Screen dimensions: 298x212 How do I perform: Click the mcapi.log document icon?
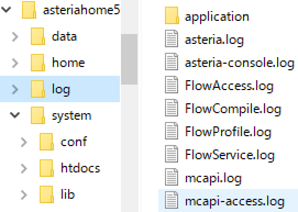pos(172,177)
